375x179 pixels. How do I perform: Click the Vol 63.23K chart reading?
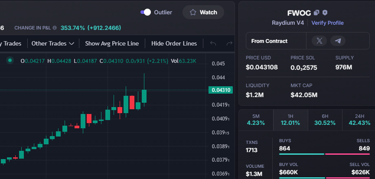(183, 61)
